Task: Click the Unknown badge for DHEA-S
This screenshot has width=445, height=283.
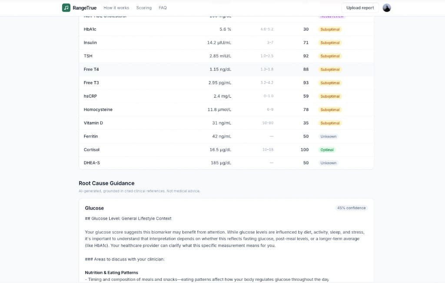Action: [329, 163]
